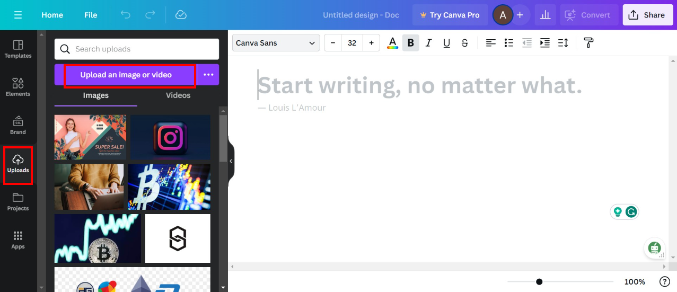Select the Super Sale woman image
Viewport: 677px width, 292px height.
tap(91, 137)
